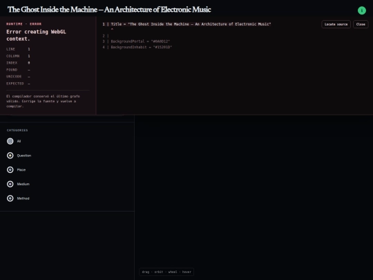Close the runtime error panel
This screenshot has width=373, height=280.
click(x=361, y=24)
